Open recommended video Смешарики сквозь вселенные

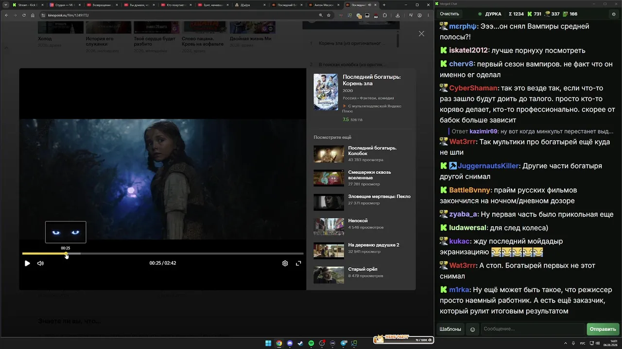[363, 178]
